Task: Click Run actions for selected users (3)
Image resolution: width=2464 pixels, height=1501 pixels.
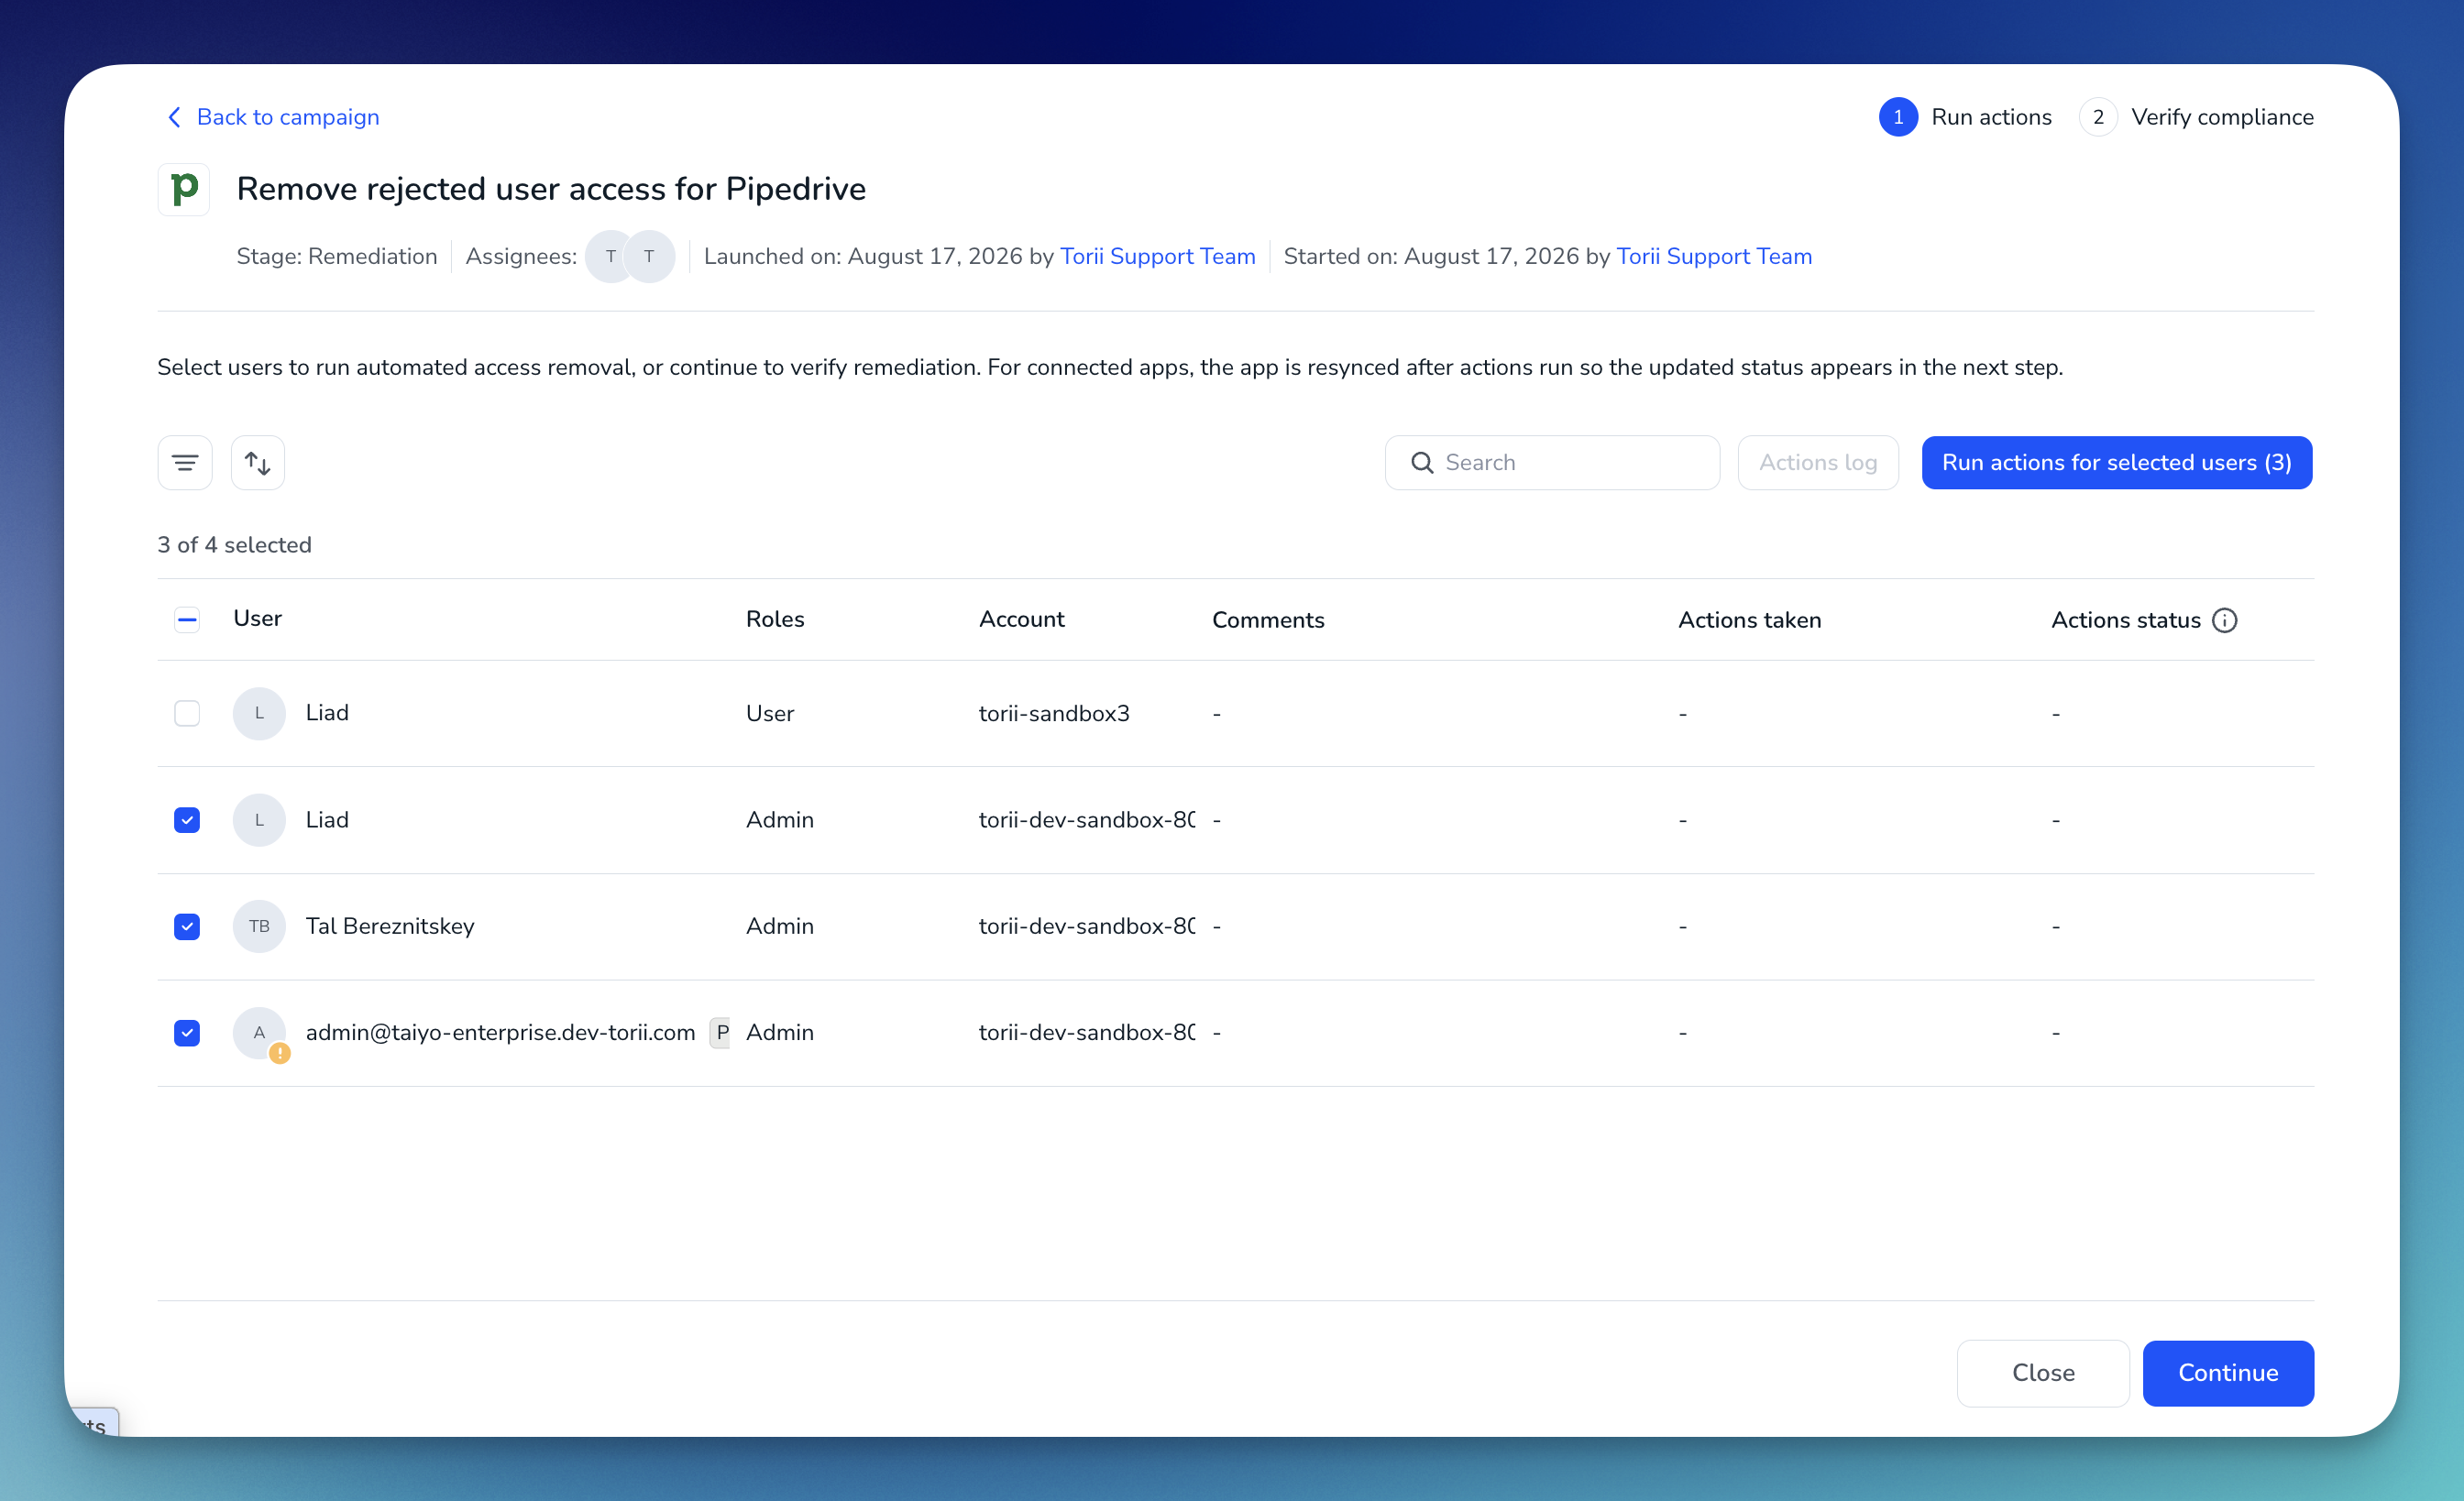Action: (x=2117, y=463)
